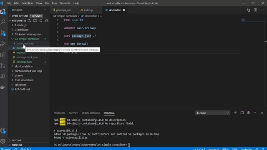Open the Explorer view in activity bar
The image size is (267, 150).
(x=3, y=11)
